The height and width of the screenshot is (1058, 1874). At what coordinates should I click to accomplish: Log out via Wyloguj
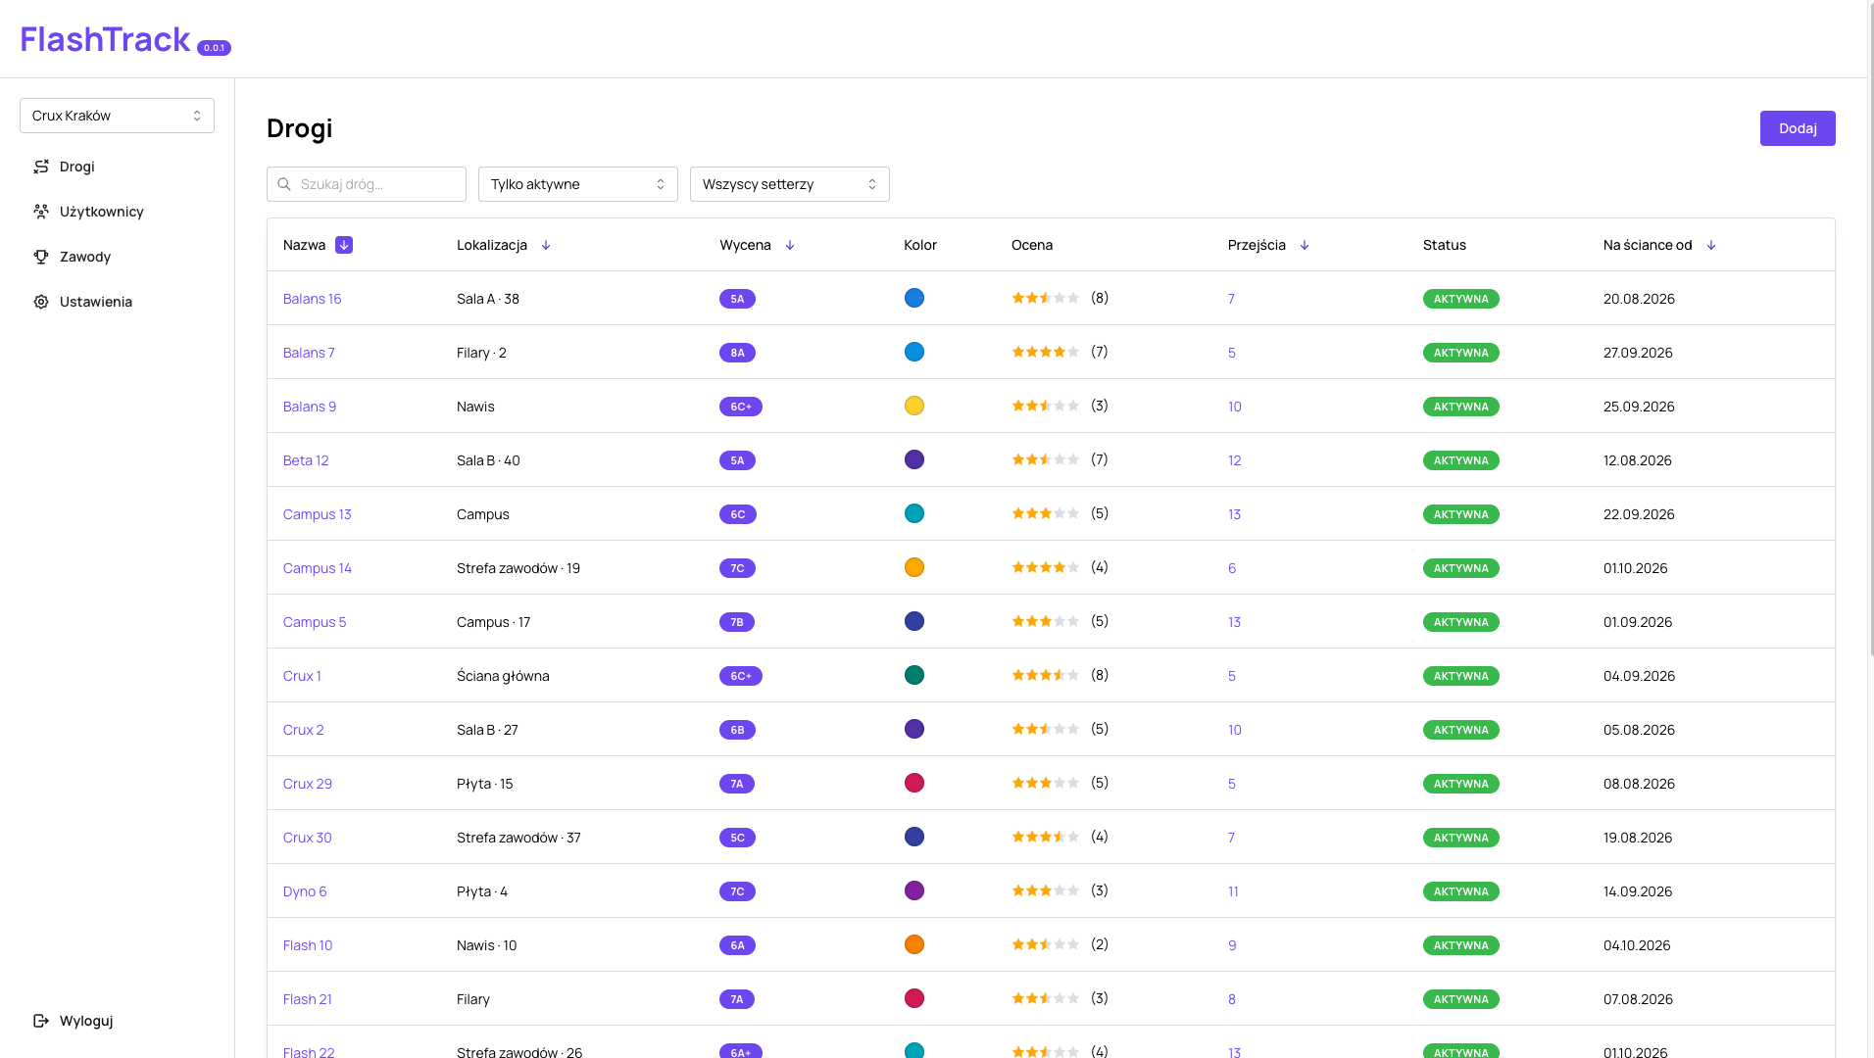(117, 1021)
